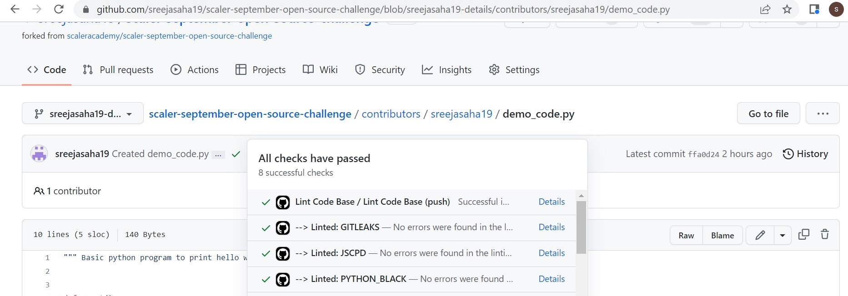848x296 pixels.
Task: Click the share page icon in address bar
Action: pyautogui.click(x=765, y=9)
